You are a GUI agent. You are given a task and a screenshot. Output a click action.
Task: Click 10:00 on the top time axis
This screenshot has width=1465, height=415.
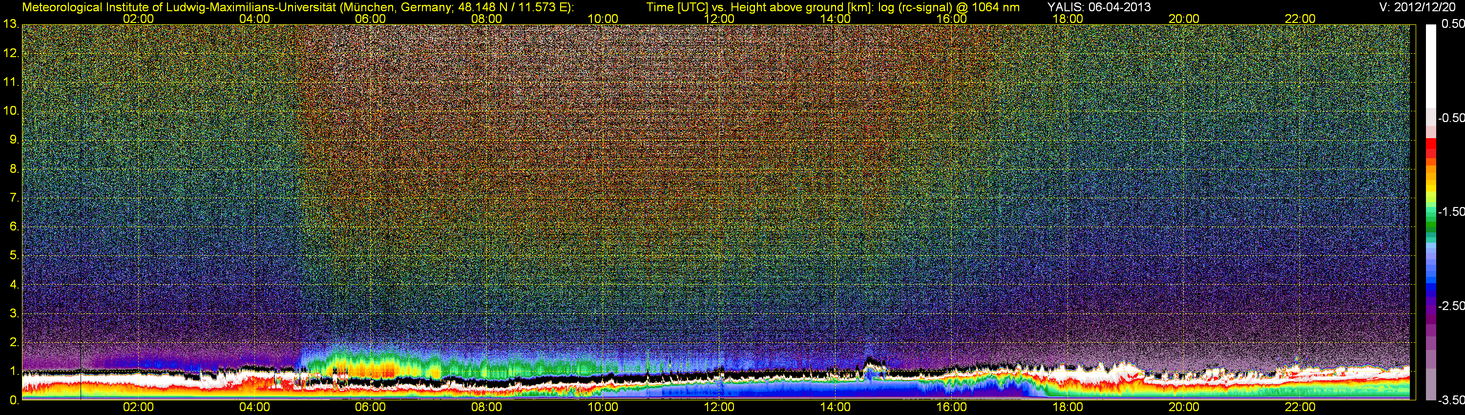603,19
